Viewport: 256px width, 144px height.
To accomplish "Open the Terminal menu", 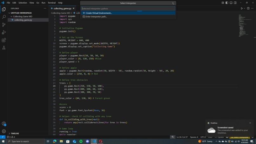I will (x=51, y=3).
